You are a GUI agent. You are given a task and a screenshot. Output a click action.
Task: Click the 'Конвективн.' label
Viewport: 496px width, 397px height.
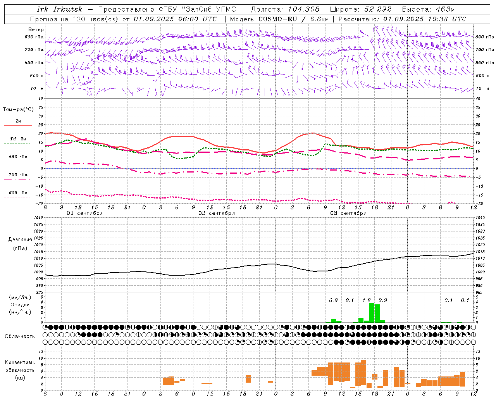pyautogui.click(x=20, y=362)
